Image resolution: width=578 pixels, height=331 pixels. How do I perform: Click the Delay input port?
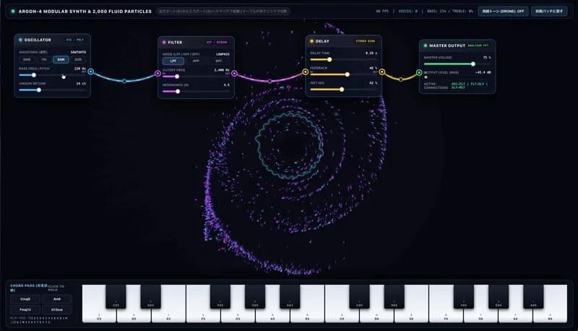pyautogui.click(x=305, y=72)
